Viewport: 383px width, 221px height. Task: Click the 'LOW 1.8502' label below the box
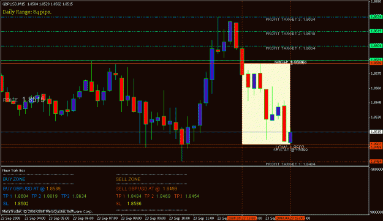[x=290, y=147]
